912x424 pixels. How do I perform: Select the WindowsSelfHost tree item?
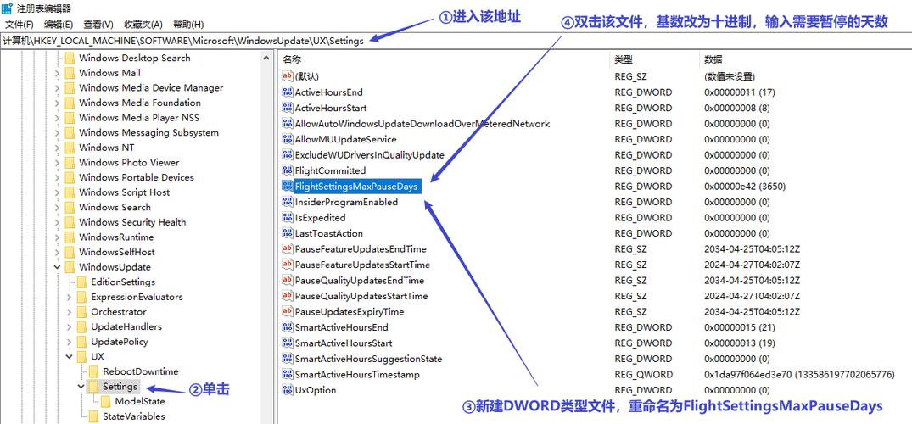pyautogui.click(x=117, y=252)
